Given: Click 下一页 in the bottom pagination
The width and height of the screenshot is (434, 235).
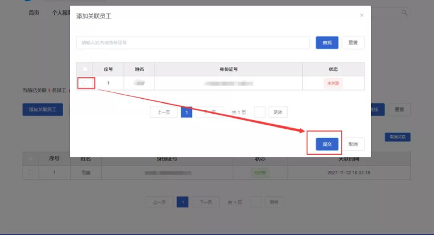Looking at the screenshot, I should point(205,202).
